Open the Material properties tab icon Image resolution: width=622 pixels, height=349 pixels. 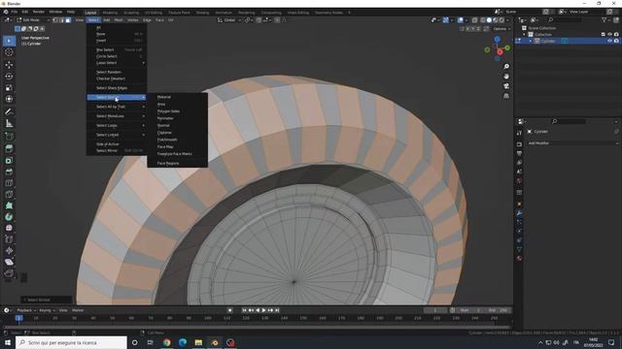[519, 259]
